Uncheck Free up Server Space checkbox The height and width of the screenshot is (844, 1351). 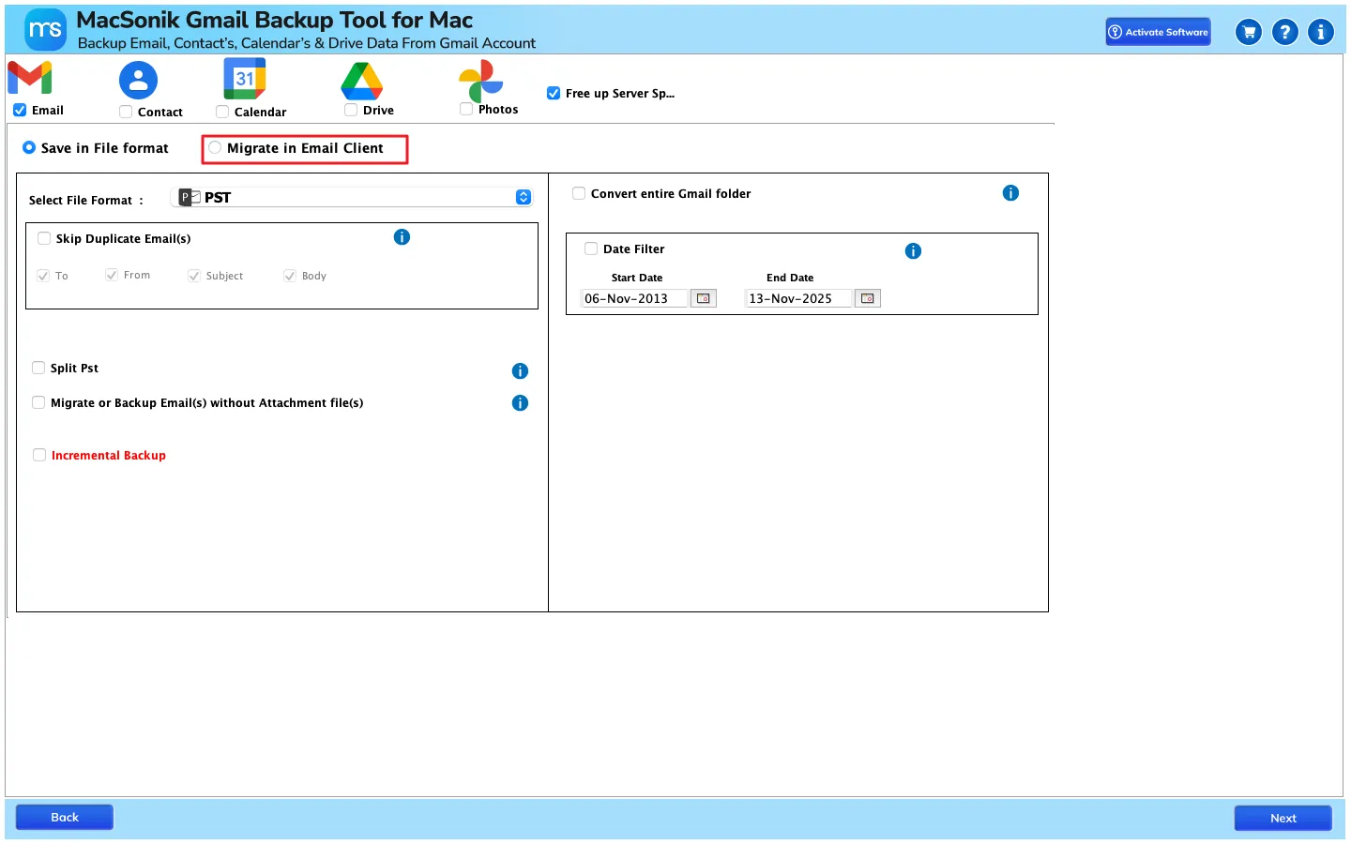coord(554,93)
